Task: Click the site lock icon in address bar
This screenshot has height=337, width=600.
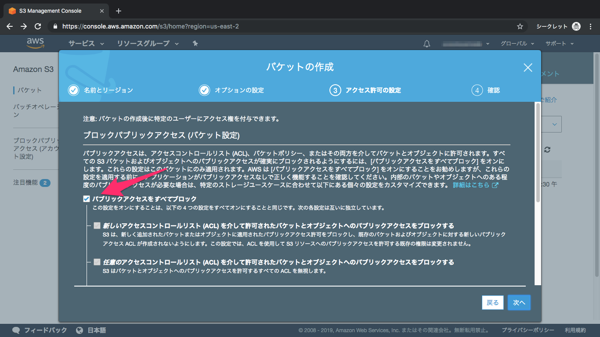Action: click(x=55, y=26)
